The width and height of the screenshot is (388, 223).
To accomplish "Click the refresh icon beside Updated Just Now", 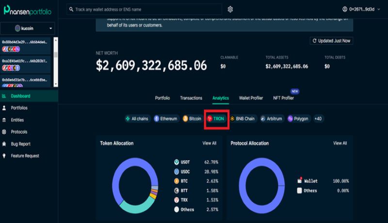I will [314, 41].
